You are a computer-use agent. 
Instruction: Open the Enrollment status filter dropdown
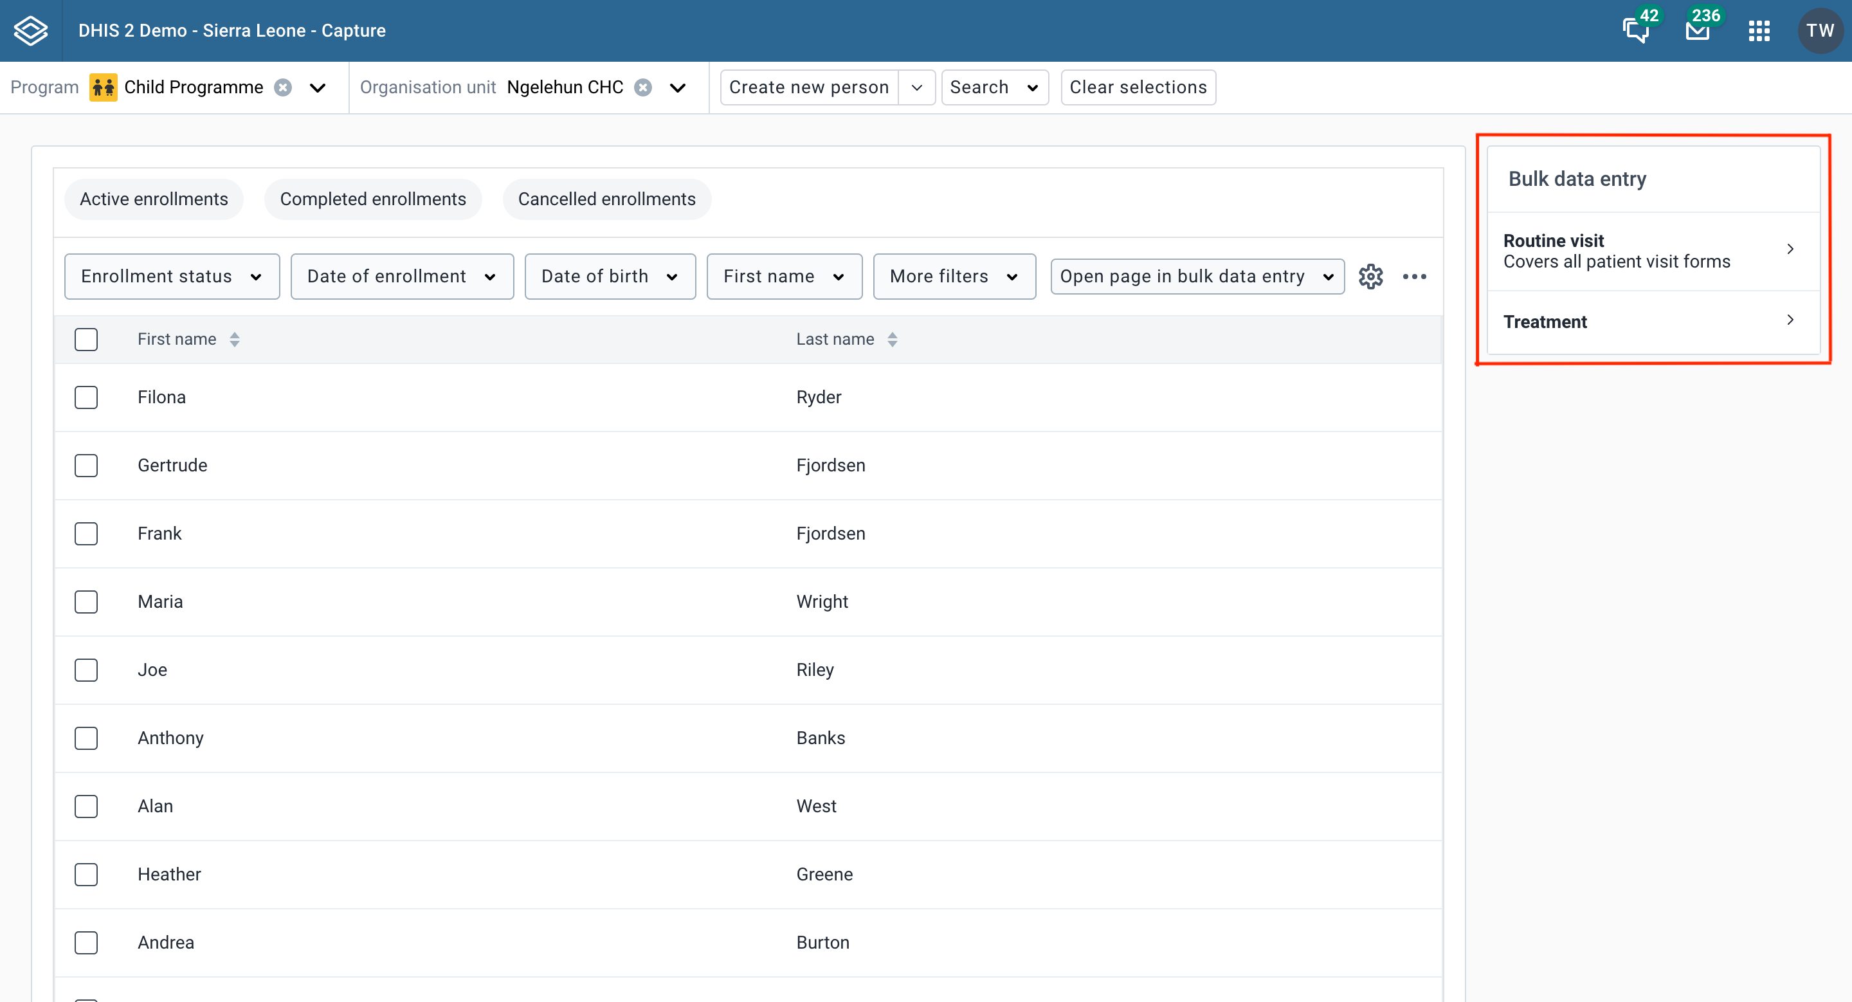[171, 276]
